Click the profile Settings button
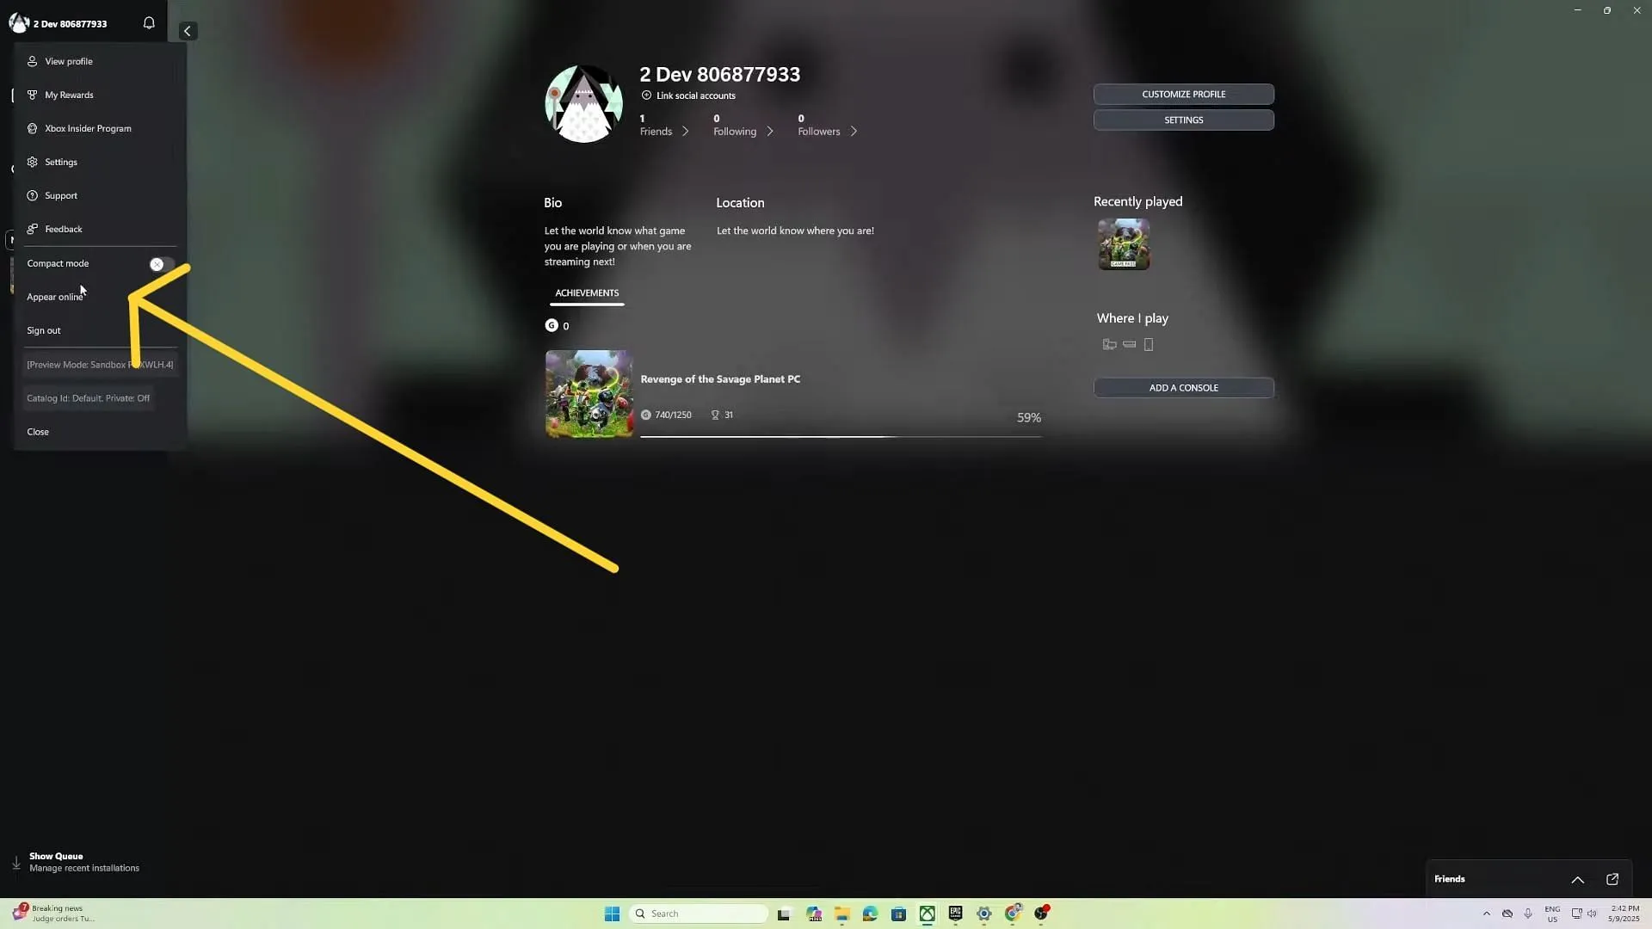1652x929 pixels. (x=1184, y=120)
